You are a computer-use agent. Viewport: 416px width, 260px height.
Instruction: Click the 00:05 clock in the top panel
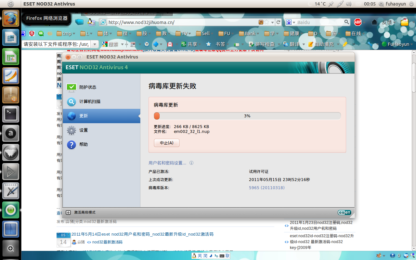click(x=370, y=4)
